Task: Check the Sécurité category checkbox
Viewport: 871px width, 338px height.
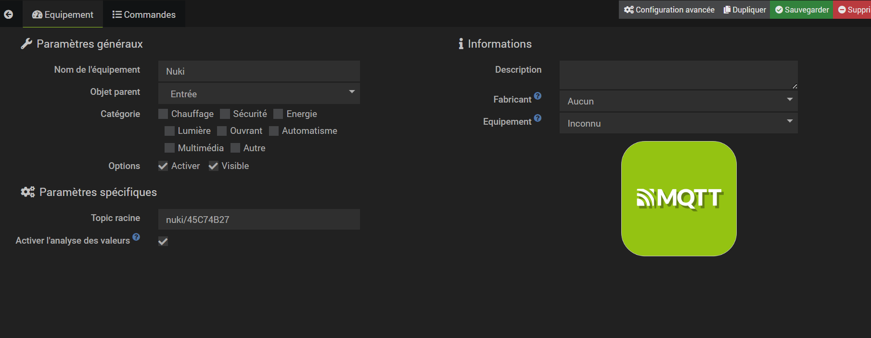Action: pos(225,114)
